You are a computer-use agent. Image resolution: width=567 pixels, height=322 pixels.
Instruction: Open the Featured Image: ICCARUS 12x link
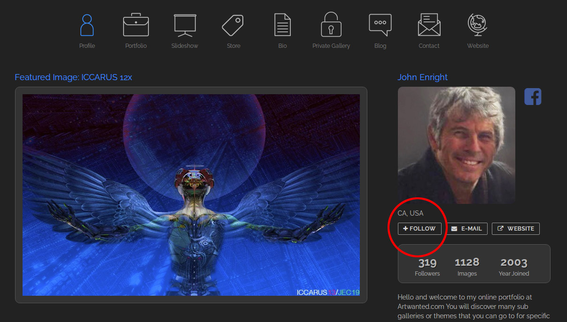tap(73, 77)
